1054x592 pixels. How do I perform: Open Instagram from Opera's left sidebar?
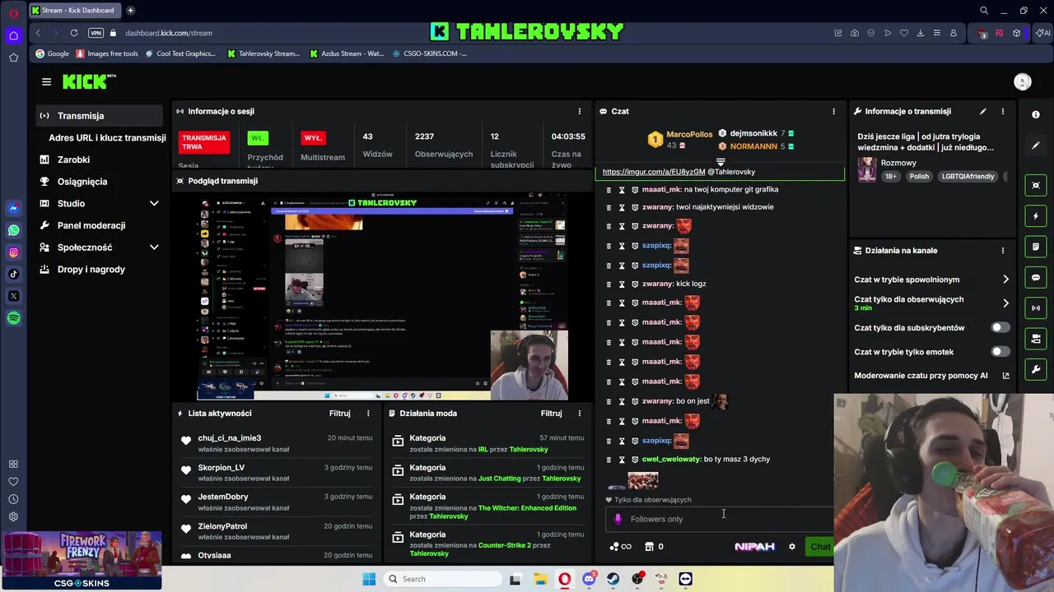13,252
